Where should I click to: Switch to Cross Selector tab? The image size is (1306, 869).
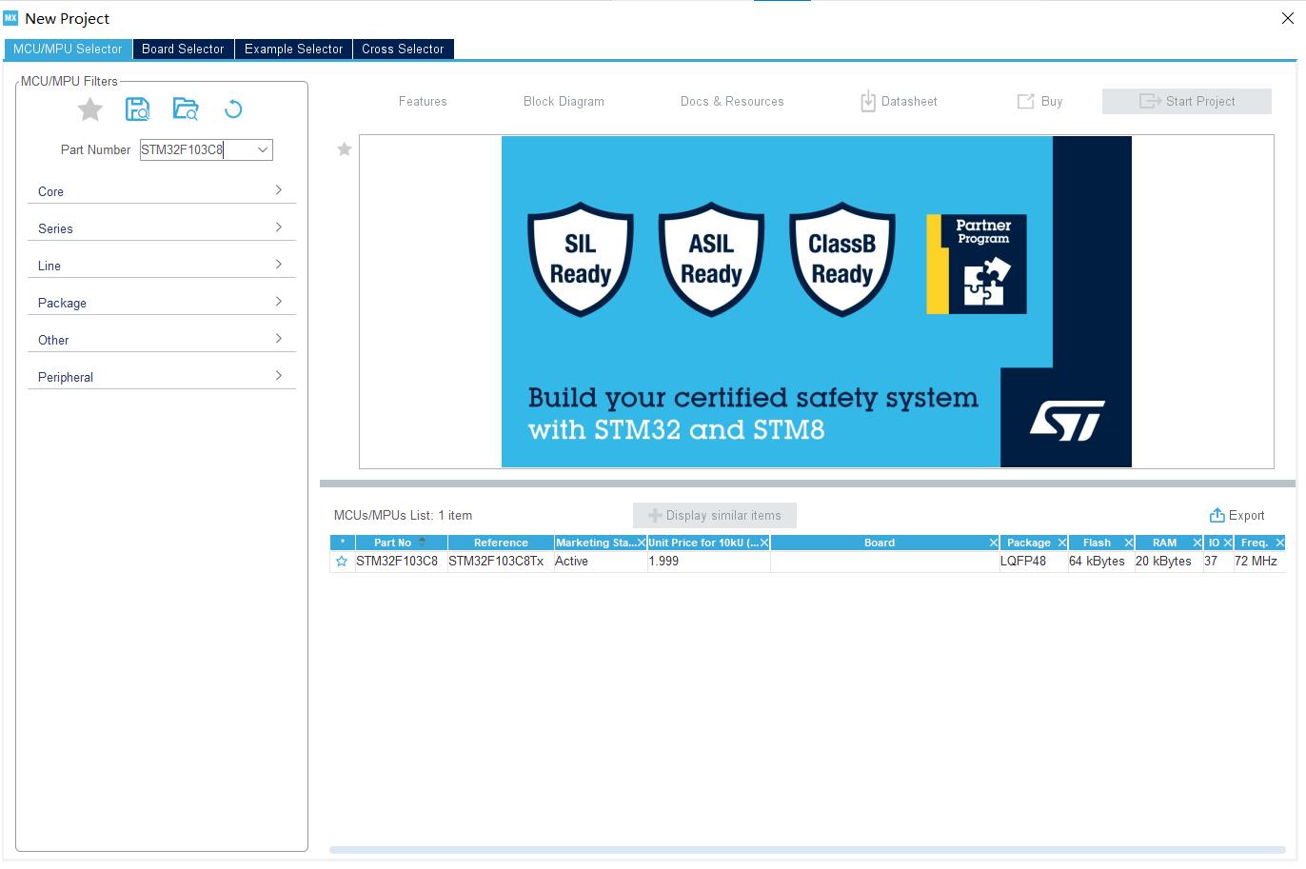pos(403,49)
